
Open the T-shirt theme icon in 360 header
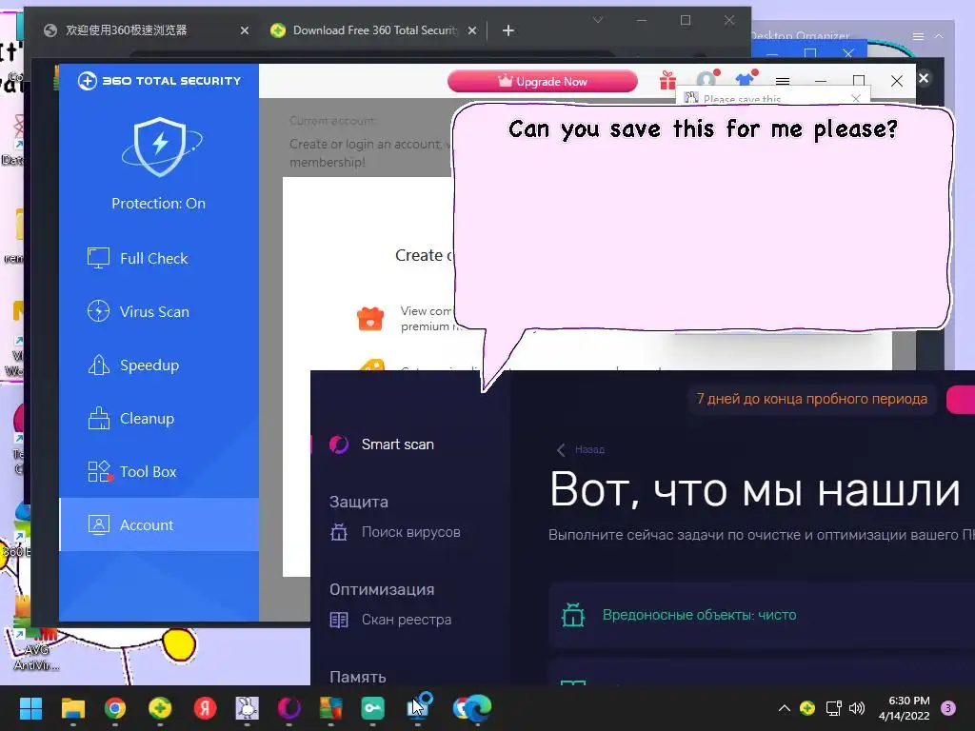(745, 80)
